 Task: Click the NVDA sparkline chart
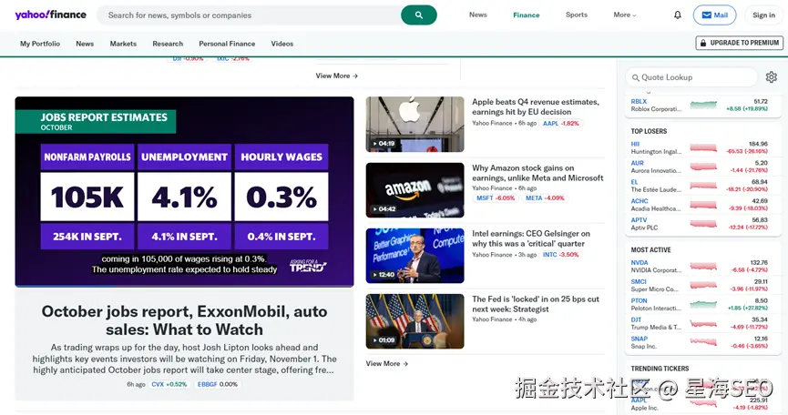coord(703,267)
